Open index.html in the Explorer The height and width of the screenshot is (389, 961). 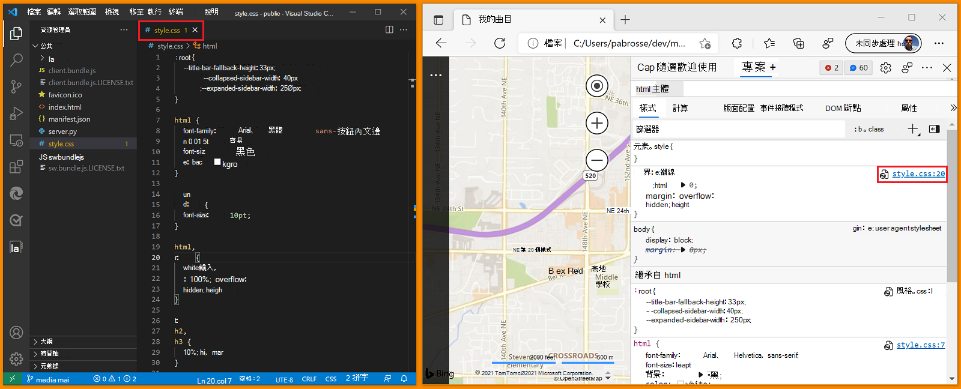pyautogui.click(x=83, y=107)
